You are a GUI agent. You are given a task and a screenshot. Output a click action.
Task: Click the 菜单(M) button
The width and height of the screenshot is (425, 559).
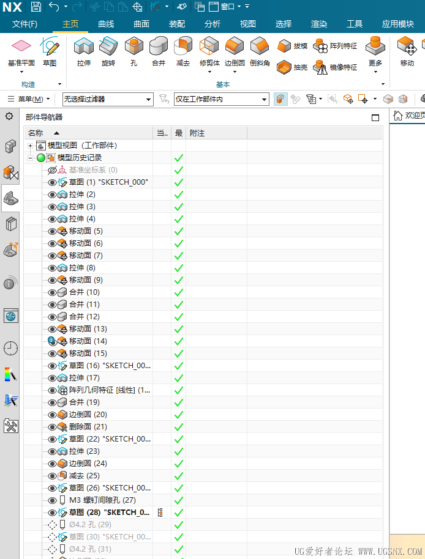click(x=29, y=99)
